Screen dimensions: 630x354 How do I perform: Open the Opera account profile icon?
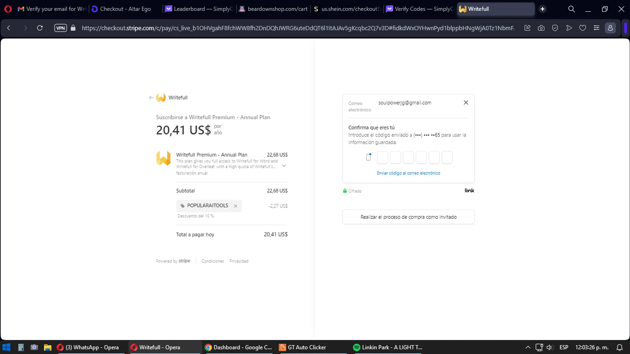pos(610,28)
